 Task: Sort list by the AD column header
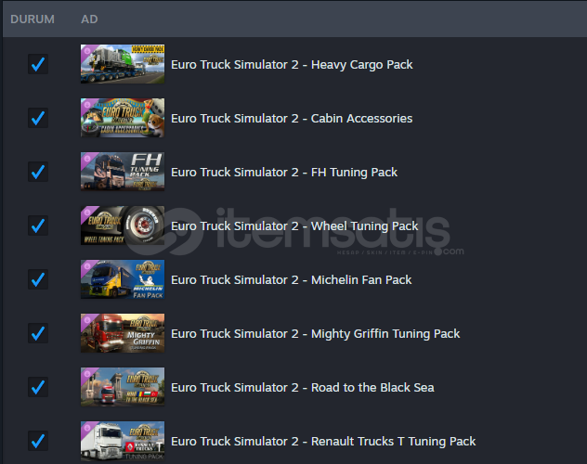89,19
